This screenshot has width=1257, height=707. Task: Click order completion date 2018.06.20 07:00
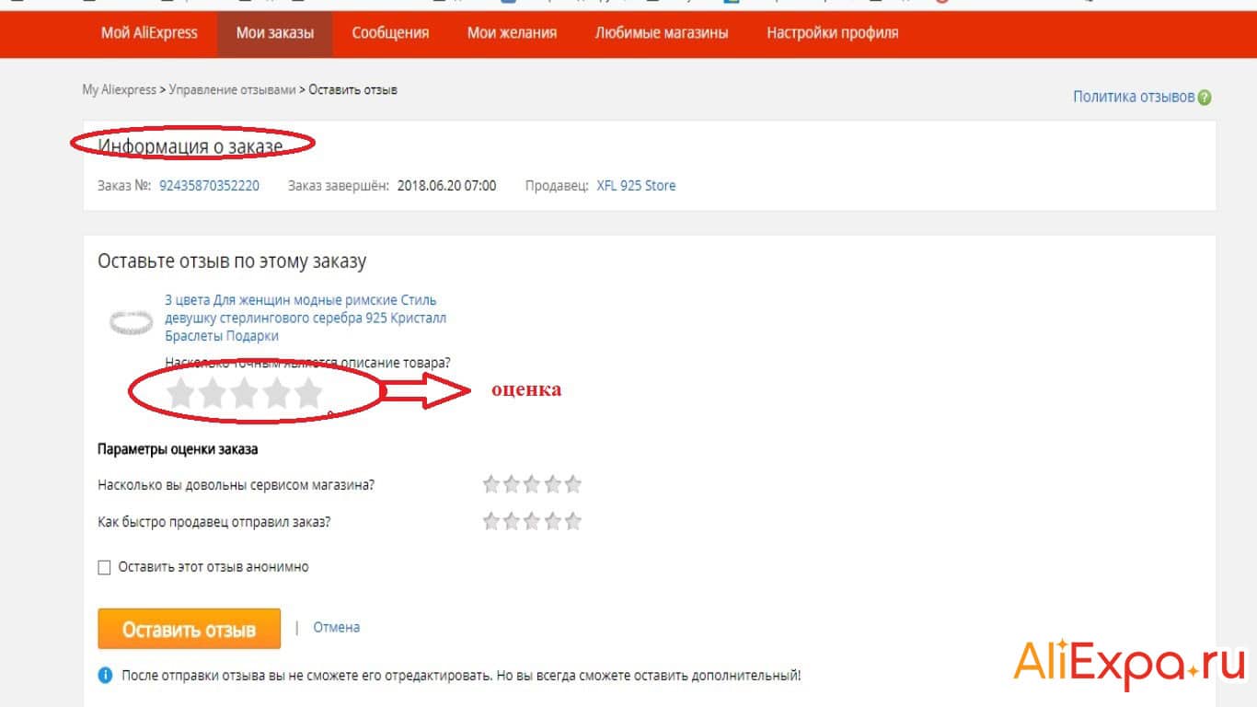446,186
